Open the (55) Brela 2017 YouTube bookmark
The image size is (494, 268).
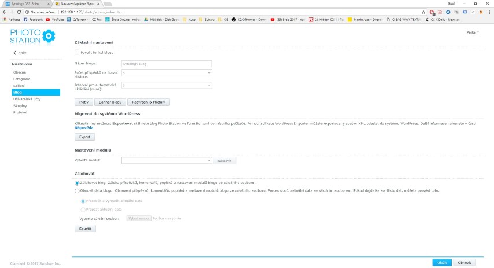click(287, 20)
